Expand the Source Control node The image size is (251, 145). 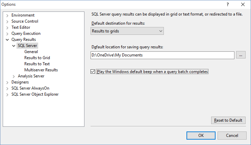point(7,22)
